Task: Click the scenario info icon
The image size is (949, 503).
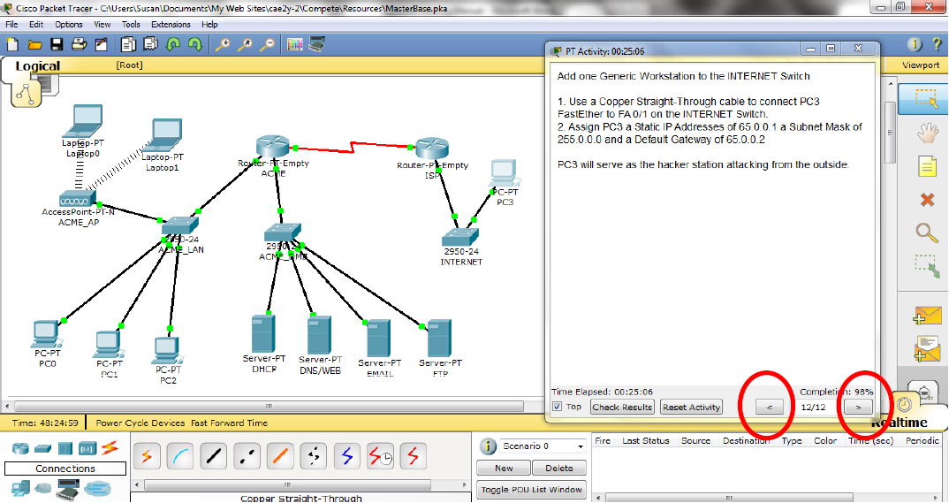Action: (487, 446)
